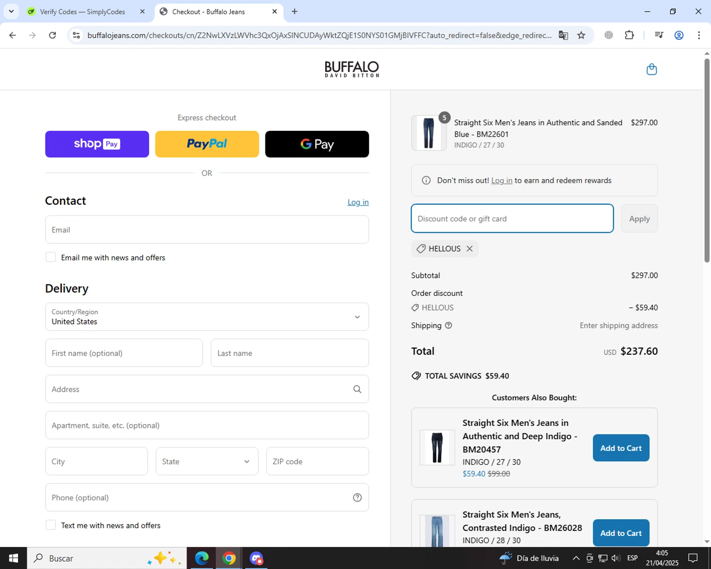This screenshot has width=711, height=569.
Task: Pay with Shop Pay express checkout
Action: click(x=97, y=144)
